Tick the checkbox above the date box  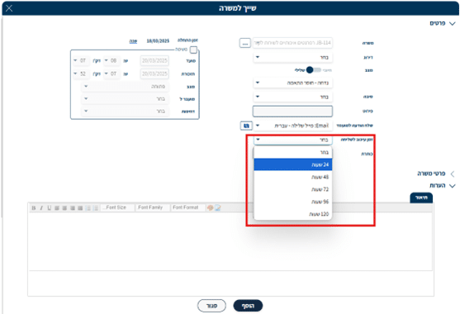[193, 50]
